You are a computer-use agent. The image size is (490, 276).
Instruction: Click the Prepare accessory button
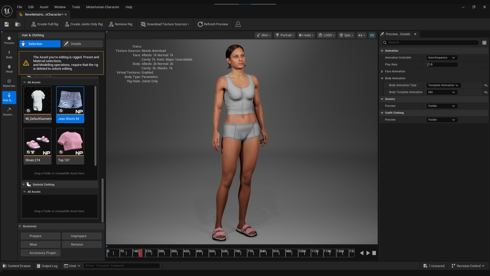40,236
